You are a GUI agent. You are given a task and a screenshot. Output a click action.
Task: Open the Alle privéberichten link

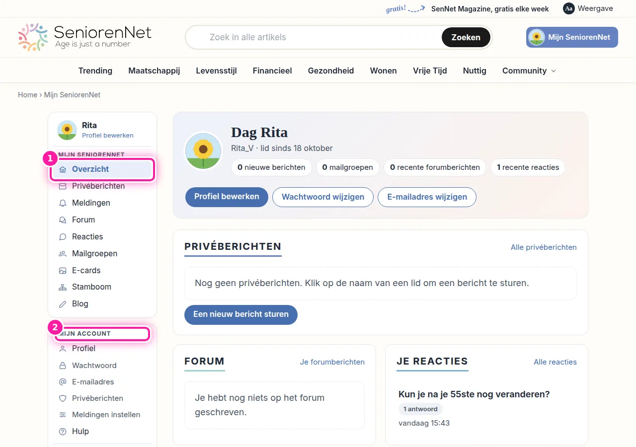544,247
